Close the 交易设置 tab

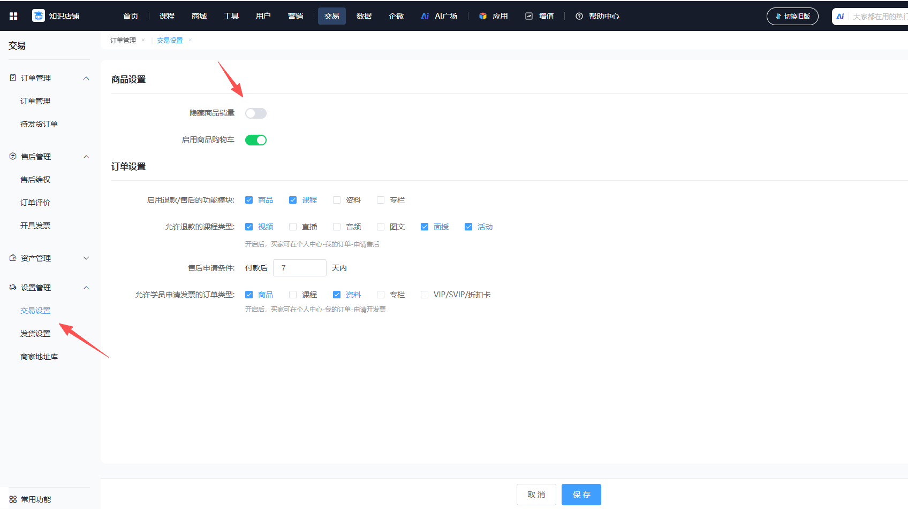190,40
